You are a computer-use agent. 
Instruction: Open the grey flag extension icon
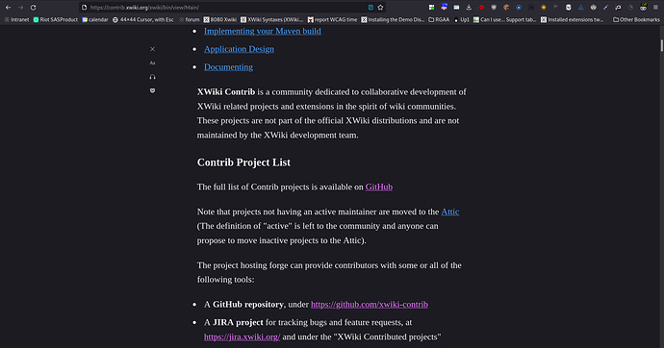click(555, 7)
